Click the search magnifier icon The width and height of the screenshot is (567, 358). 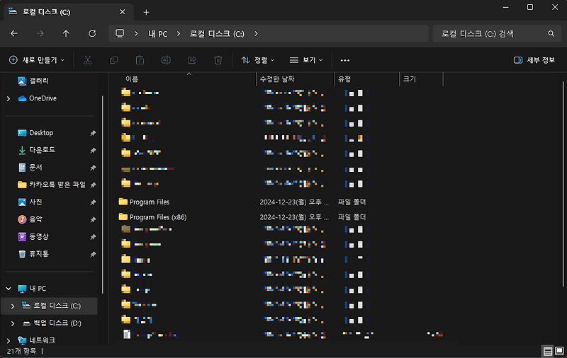(551, 33)
